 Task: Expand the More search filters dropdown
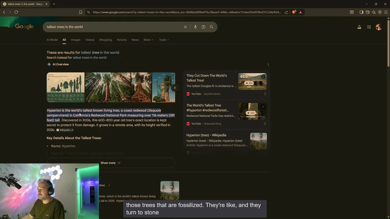coord(148,40)
